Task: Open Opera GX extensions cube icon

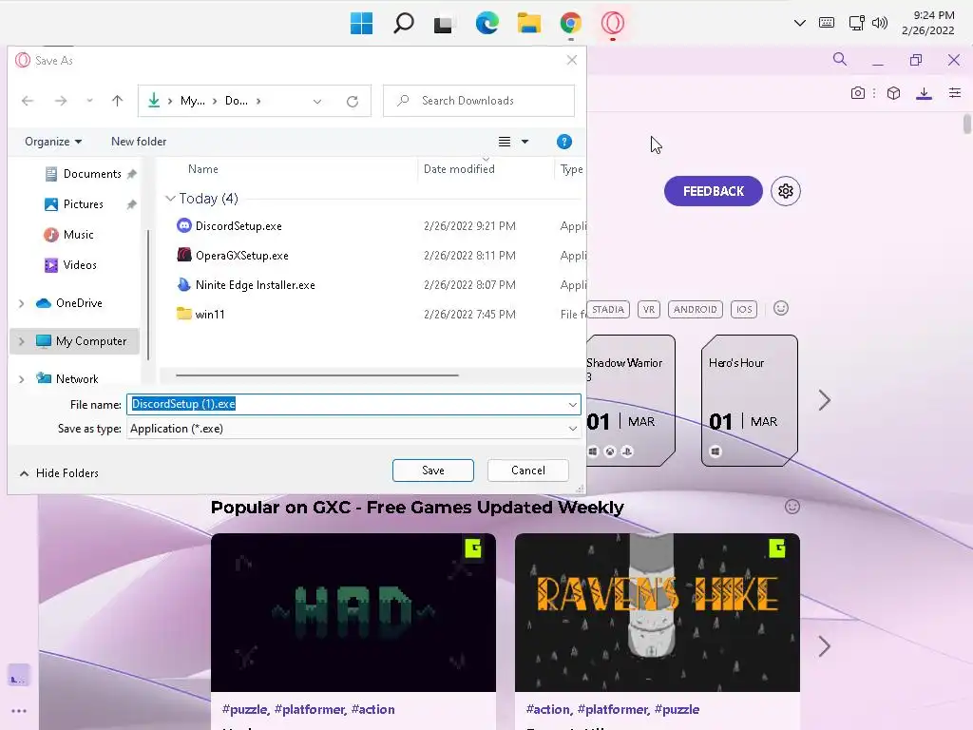Action: (x=893, y=93)
